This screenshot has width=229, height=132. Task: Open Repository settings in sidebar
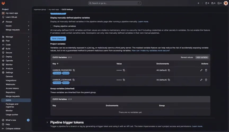11,92
